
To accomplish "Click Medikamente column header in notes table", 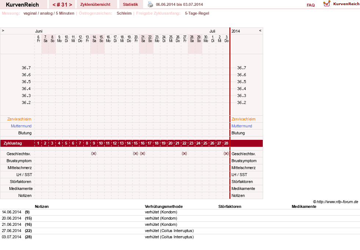I will click(x=304, y=206).
